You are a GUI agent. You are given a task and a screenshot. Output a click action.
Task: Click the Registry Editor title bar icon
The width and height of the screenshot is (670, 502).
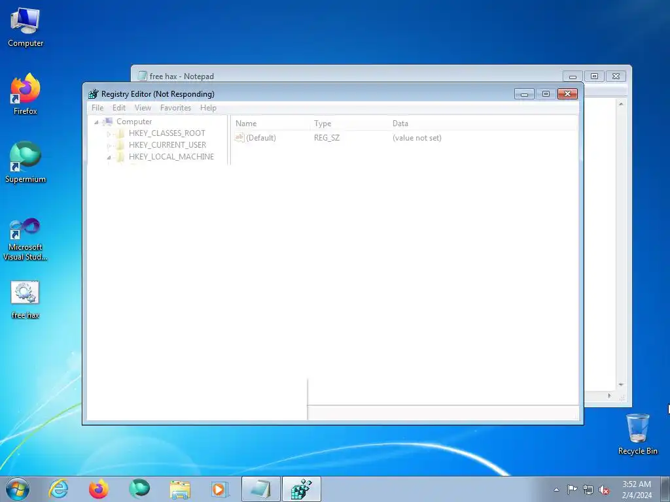click(x=93, y=94)
